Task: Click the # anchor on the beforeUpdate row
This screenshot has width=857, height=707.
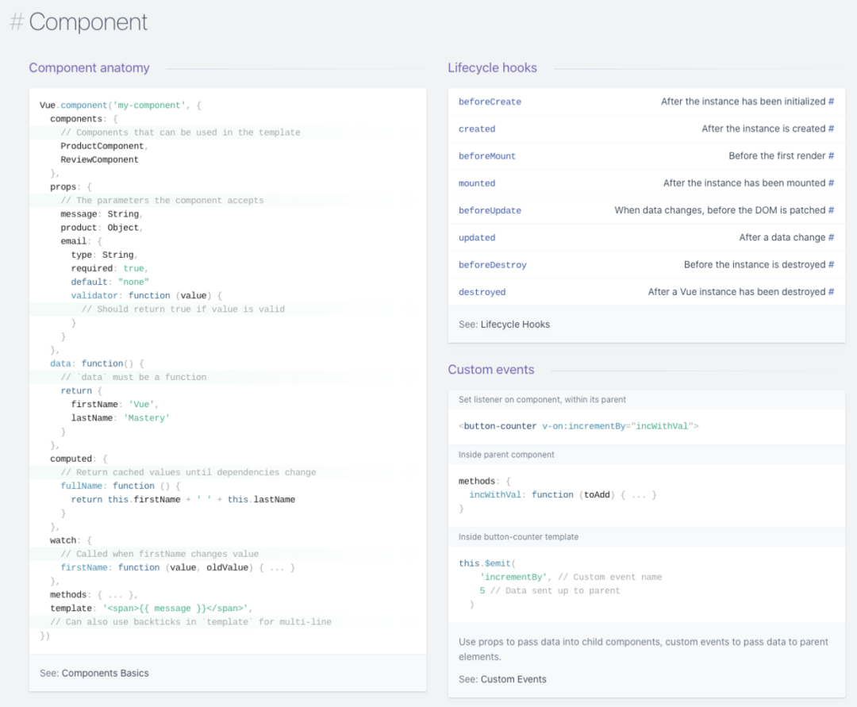Action: click(x=831, y=210)
